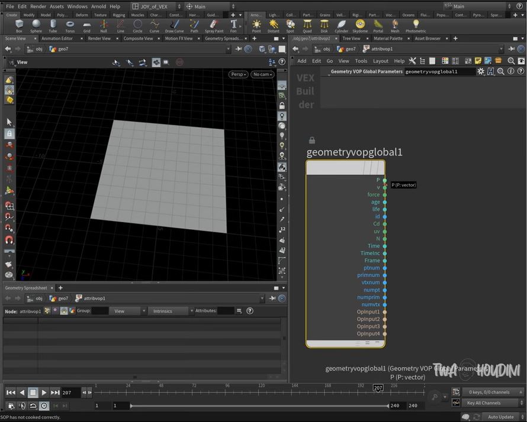Open the File menu
527x422 pixels.
(x=10, y=7)
